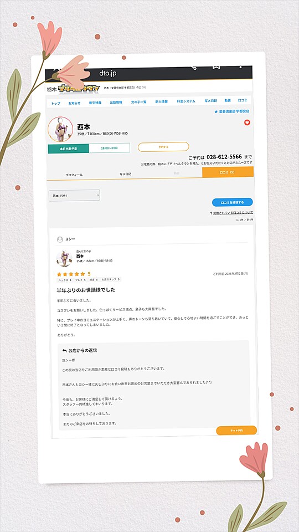Click reviewer ヨシー's user avatar icon
299x532 pixels.
tap(60, 239)
